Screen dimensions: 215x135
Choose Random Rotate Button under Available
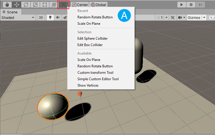tap(95, 66)
